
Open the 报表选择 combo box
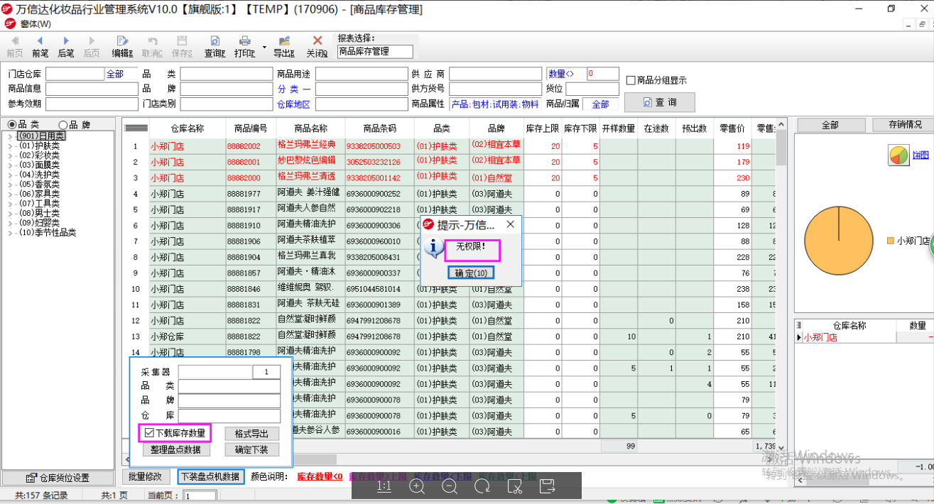click(x=374, y=52)
